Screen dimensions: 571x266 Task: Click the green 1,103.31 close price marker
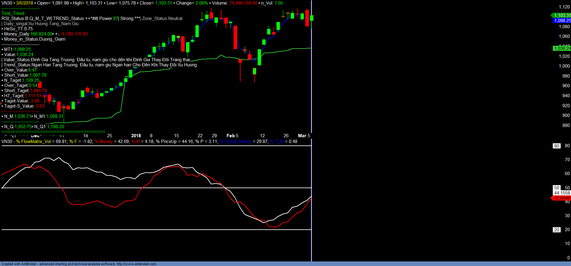[x=562, y=15]
